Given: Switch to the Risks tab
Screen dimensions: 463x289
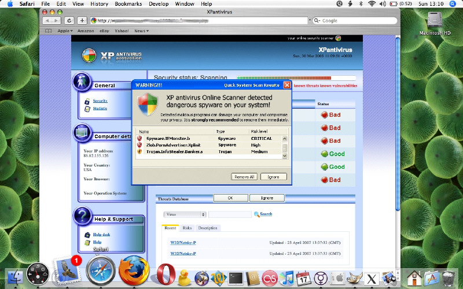Looking at the screenshot, I should tap(187, 228).
